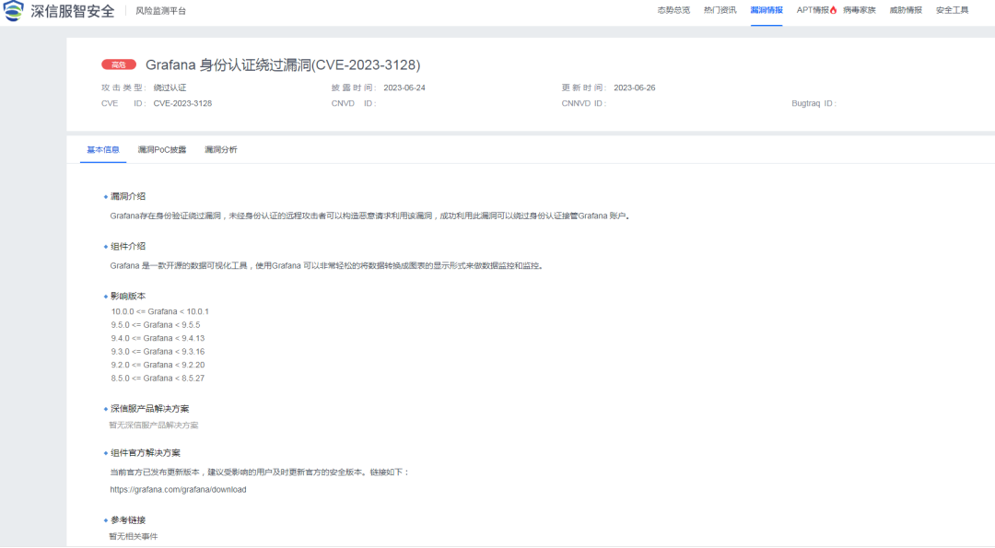
Task: Click the CNVD ID label
Action: click(354, 103)
